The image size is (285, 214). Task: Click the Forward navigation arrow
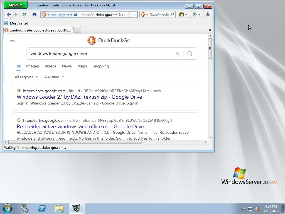click(16, 14)
